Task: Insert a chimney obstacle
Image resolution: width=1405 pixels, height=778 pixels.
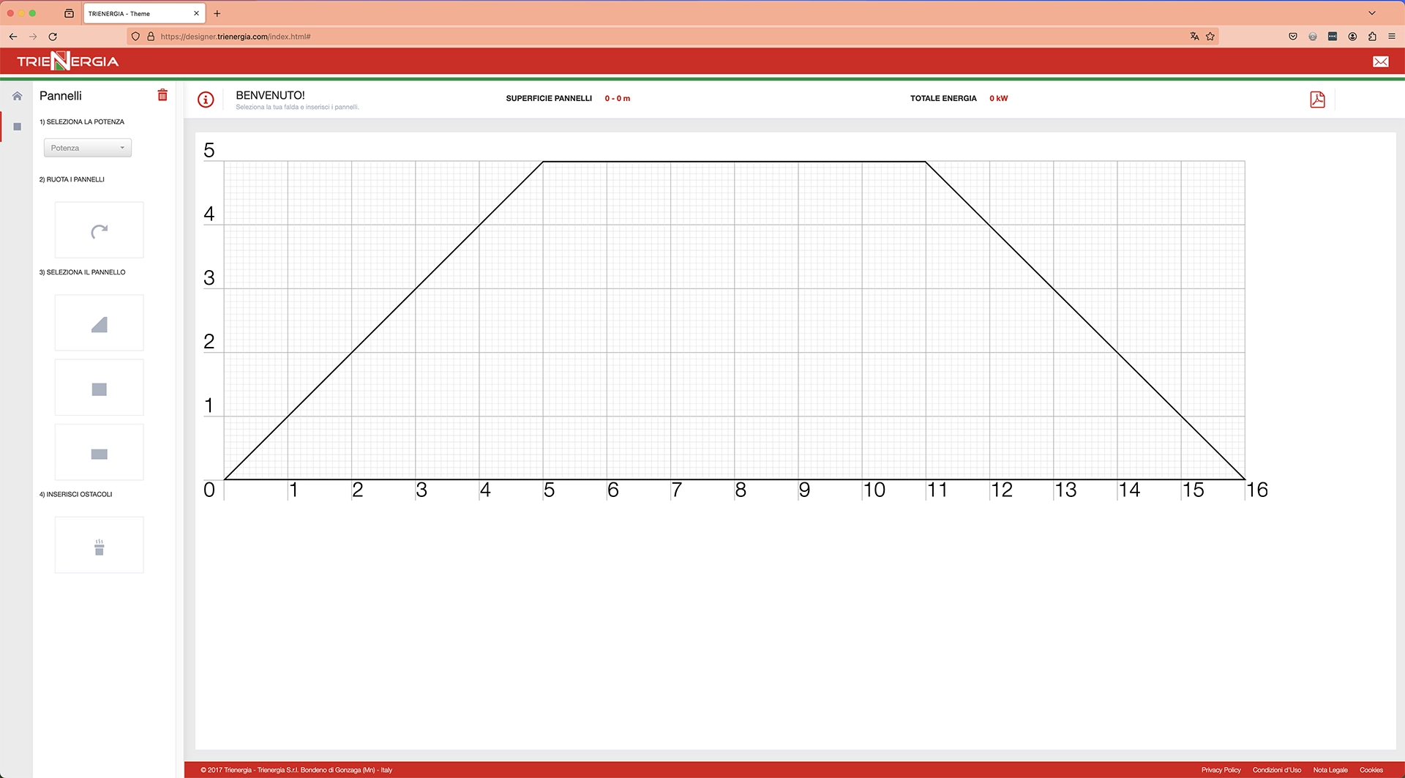Action: 100,546
